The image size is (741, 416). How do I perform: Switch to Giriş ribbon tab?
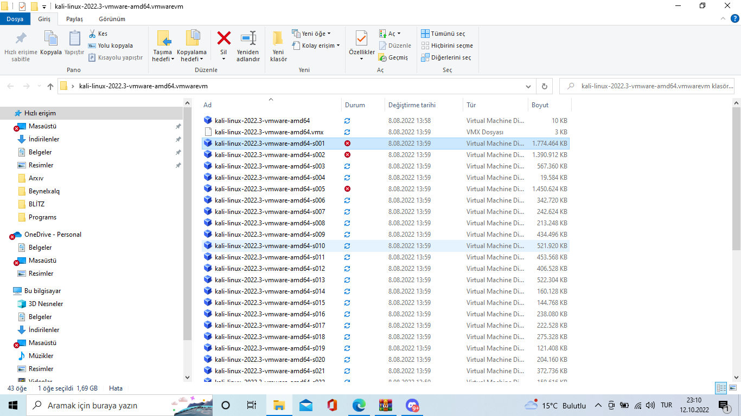coord(44,19)
